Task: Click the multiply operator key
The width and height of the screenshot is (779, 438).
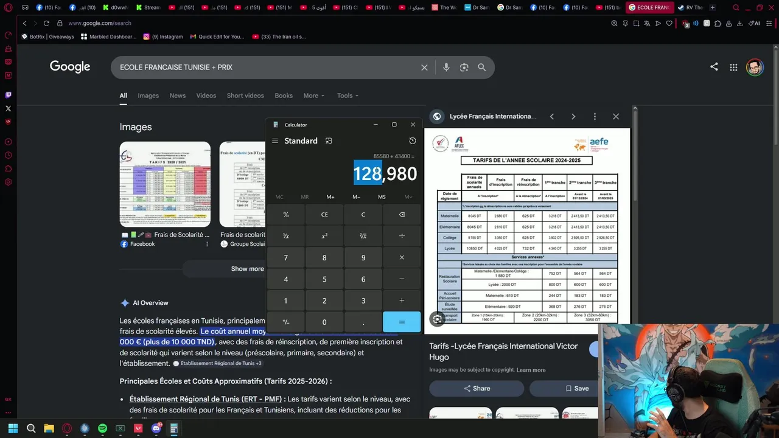Action: [x=402, y=258]
